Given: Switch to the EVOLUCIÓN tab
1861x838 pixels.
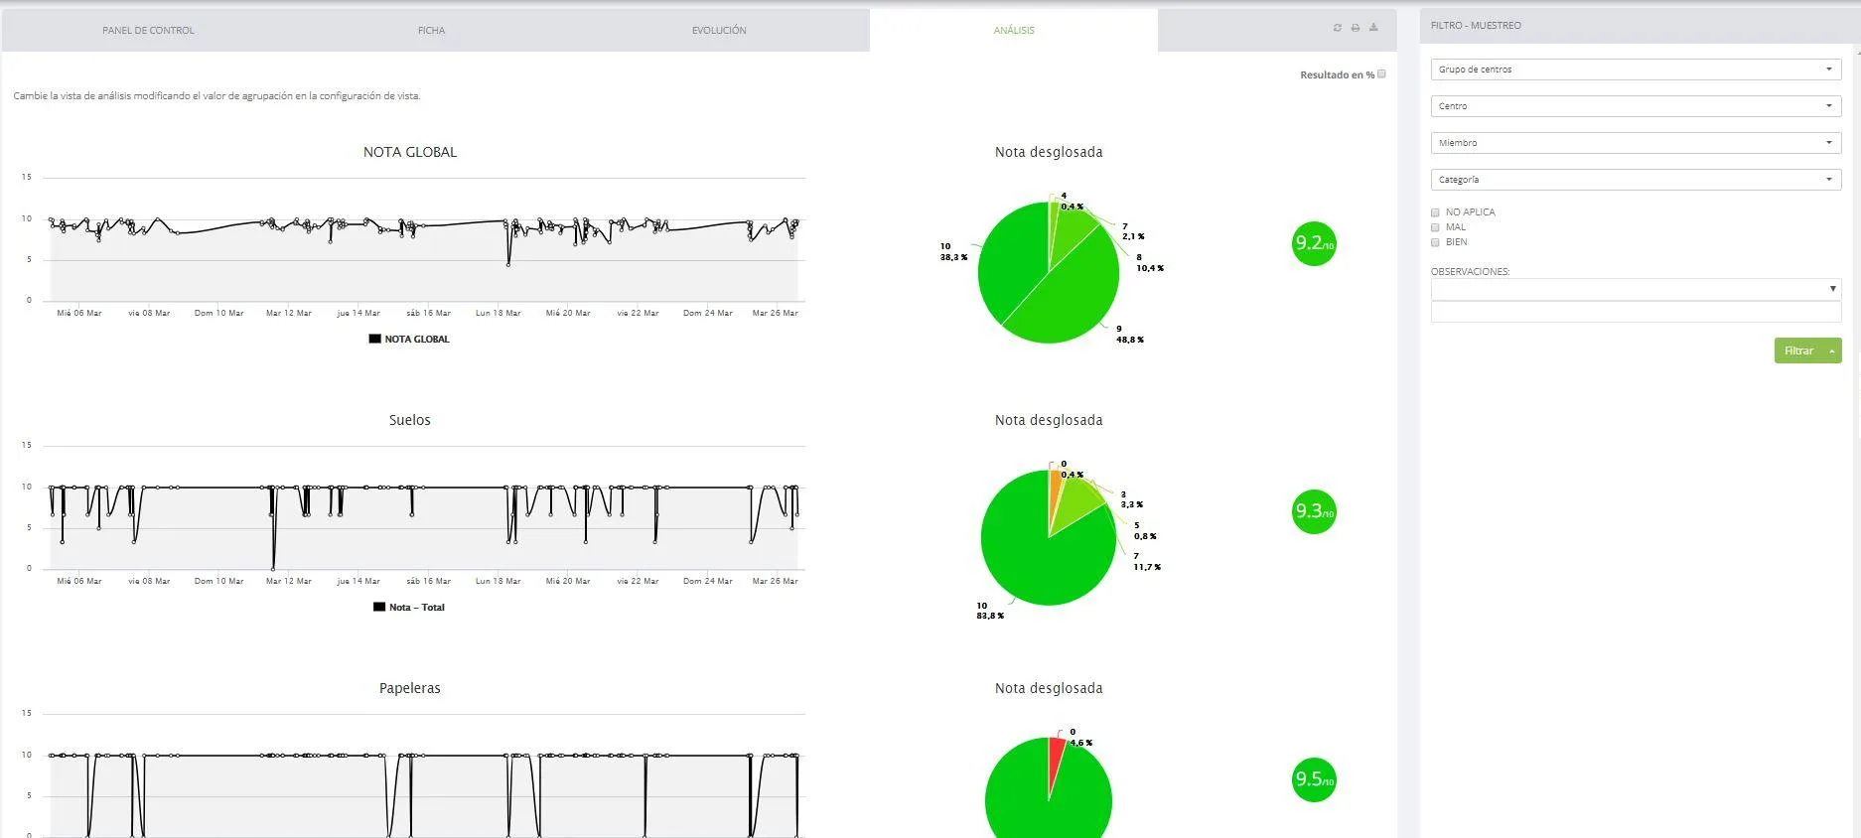Looking at the screenshot, I should [x=719, y=31].
